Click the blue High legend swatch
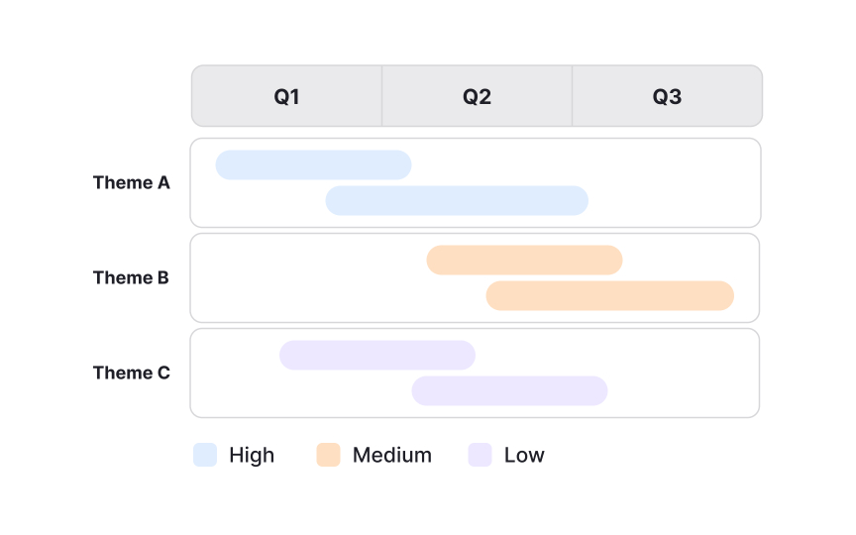856x535 pixels. point(205,455)
